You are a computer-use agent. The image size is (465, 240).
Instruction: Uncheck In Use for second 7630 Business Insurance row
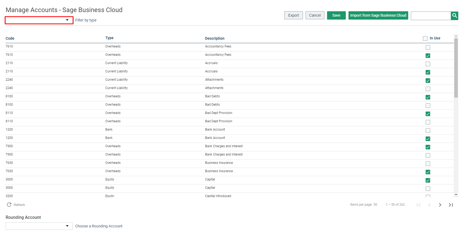428,172
